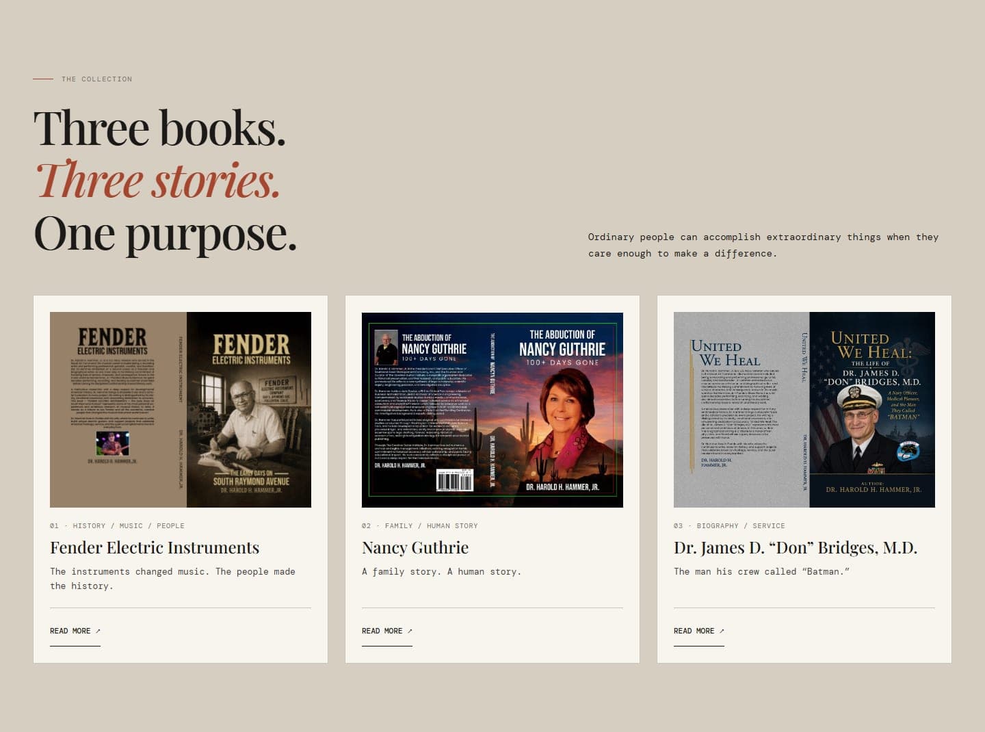Click "A family story. A human story." description

441,572
